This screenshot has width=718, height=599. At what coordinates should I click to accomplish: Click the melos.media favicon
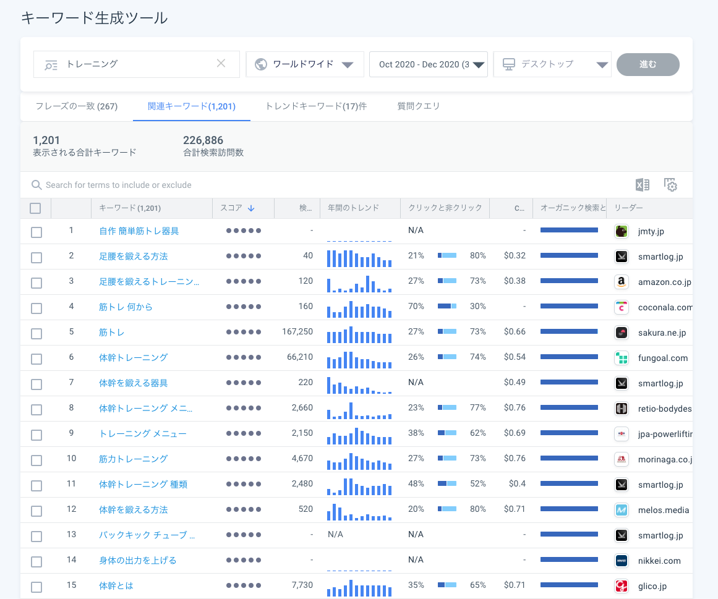pos(622,510)
